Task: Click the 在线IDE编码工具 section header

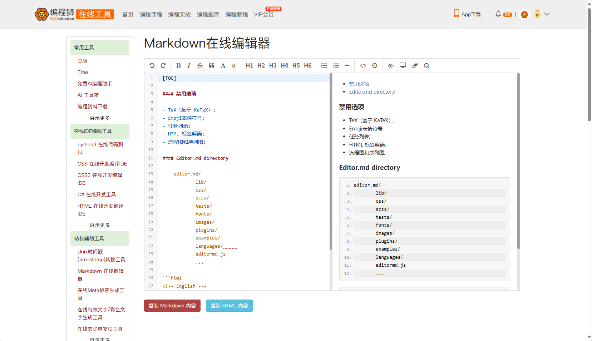Action: pos(100,131)
